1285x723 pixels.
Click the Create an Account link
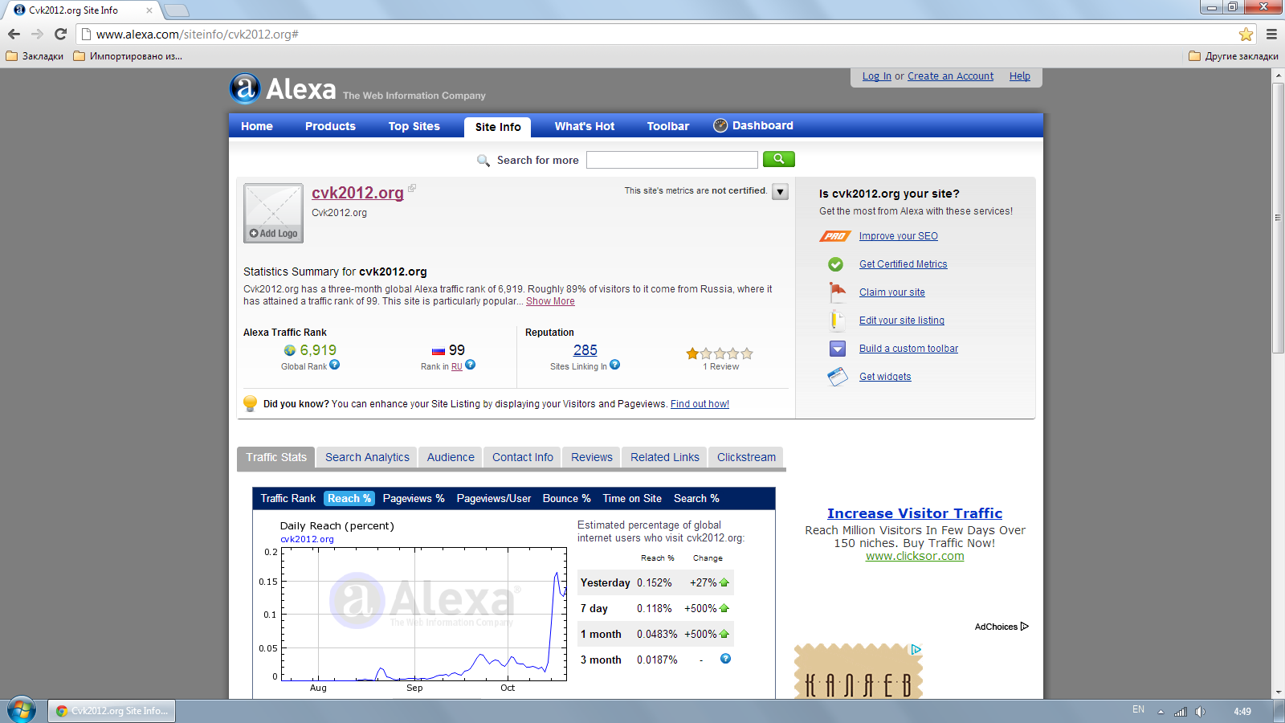[950, 76]
